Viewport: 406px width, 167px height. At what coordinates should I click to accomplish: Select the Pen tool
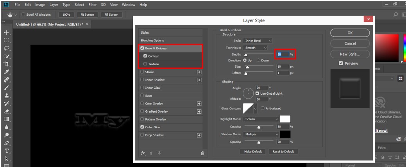point(7,143)
